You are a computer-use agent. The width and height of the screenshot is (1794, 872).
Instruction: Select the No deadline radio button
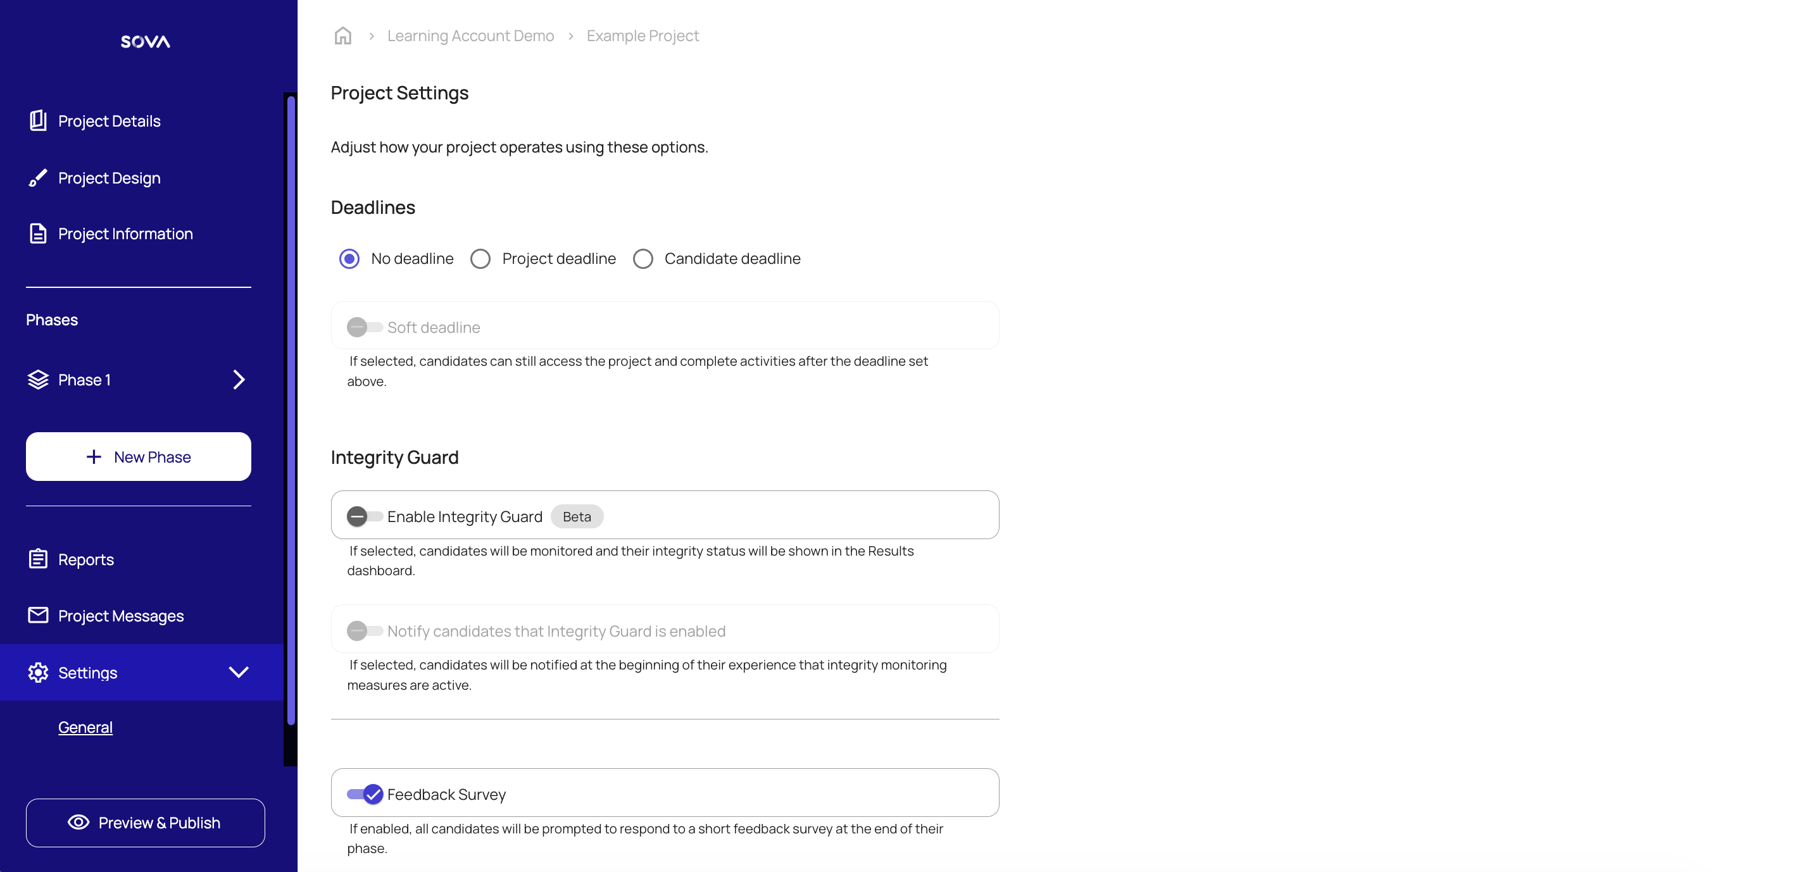[x=349, y=259]
